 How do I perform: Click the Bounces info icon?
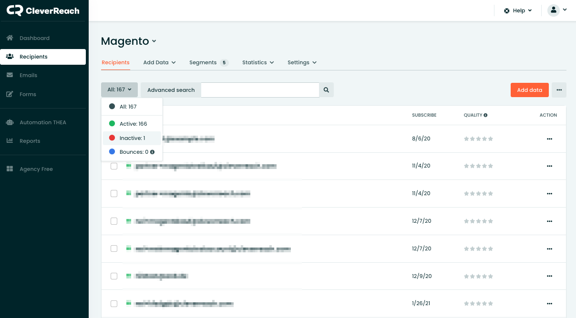coord(153,152)
